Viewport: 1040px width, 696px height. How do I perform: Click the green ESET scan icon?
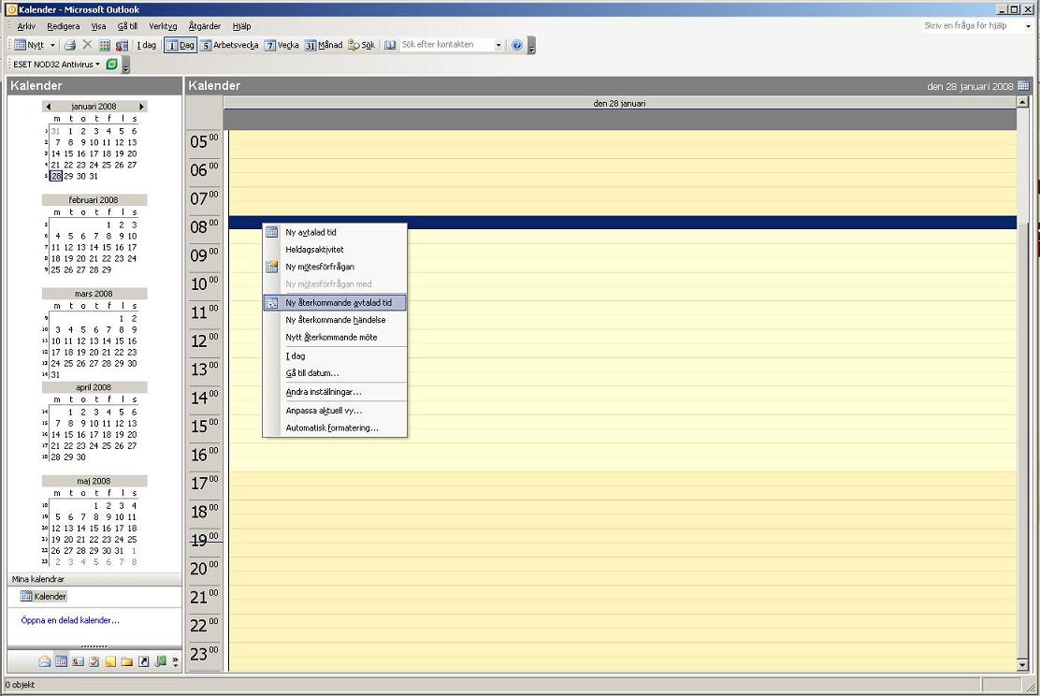(112, 65)
